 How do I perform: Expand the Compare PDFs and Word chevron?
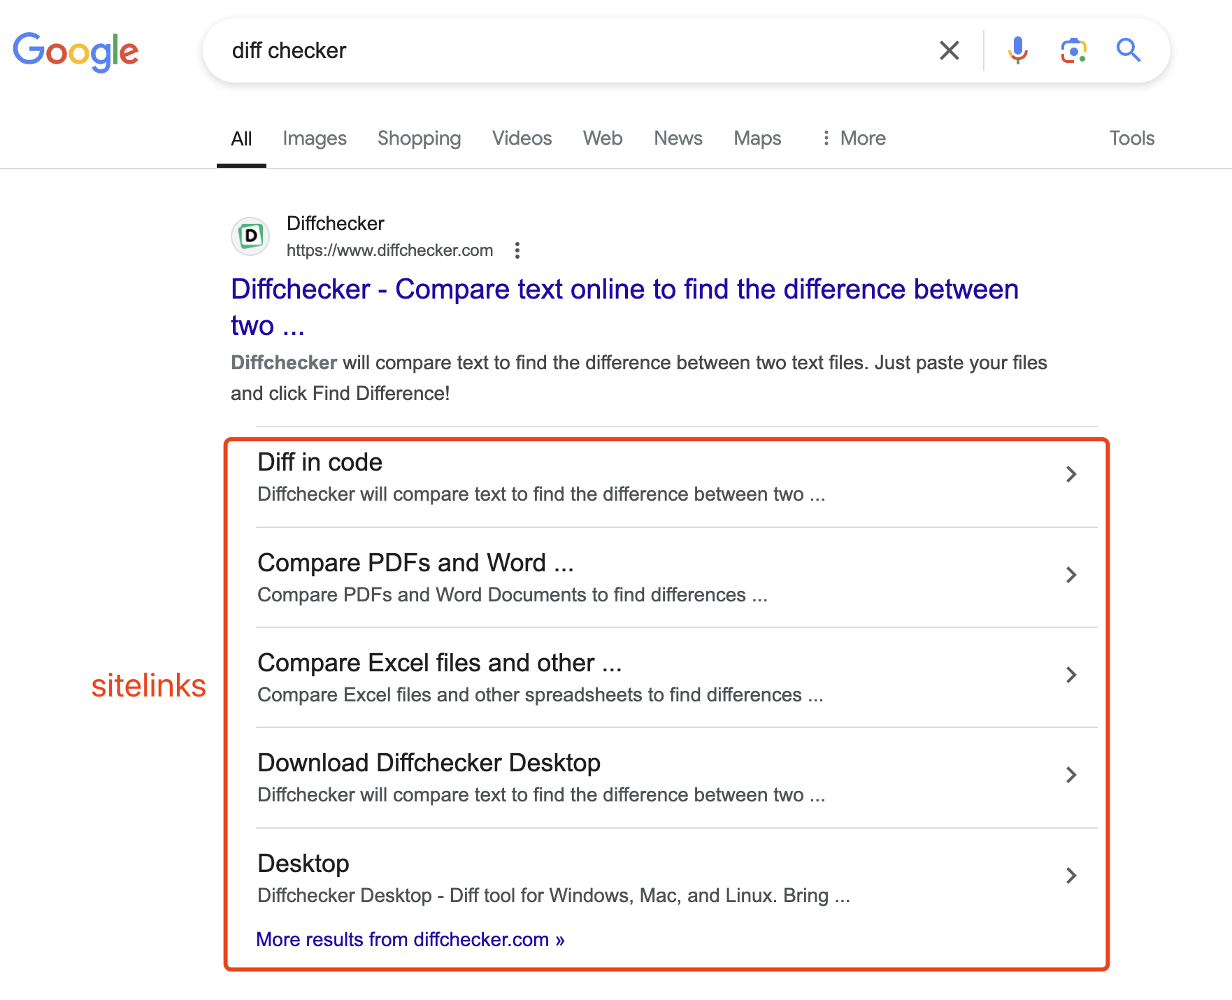[x=1071, y=575]
